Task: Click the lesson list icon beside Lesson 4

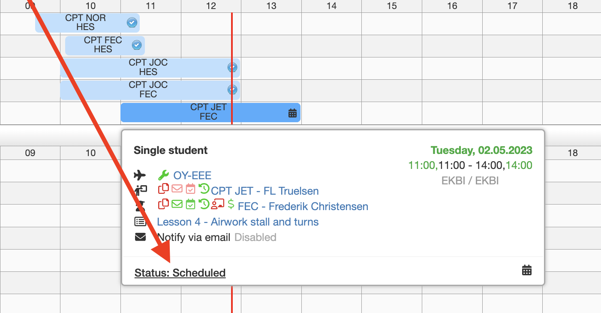Action: point(140,222)
